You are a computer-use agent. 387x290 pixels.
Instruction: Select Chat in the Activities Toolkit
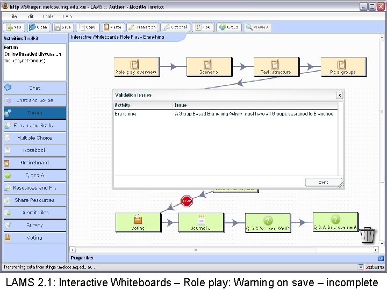pos(35,88)
